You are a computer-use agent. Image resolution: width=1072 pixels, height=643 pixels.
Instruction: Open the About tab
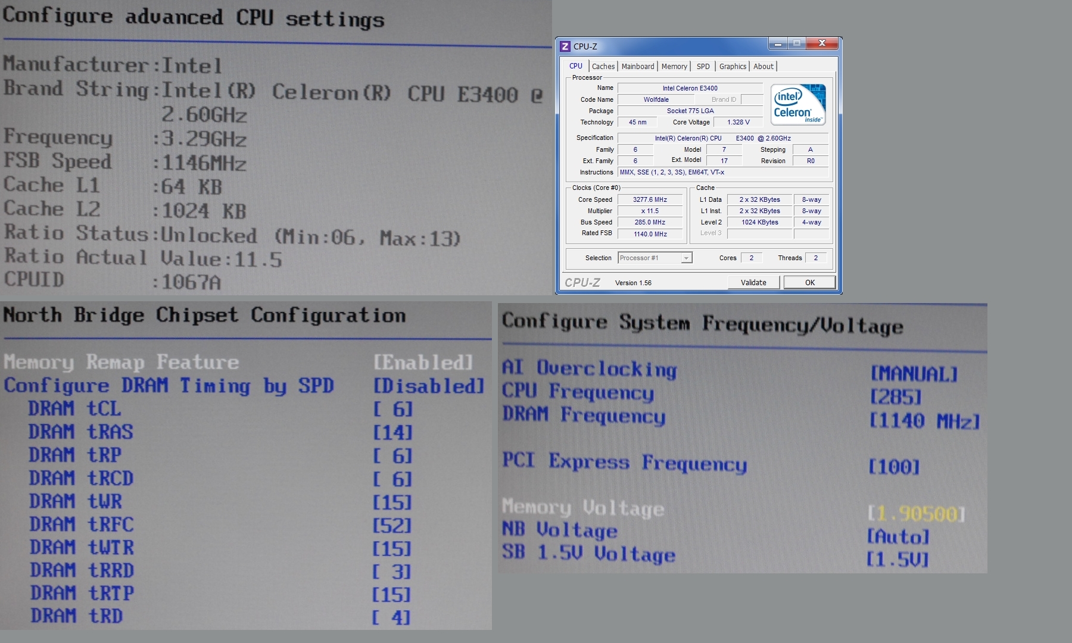(764, 66)
